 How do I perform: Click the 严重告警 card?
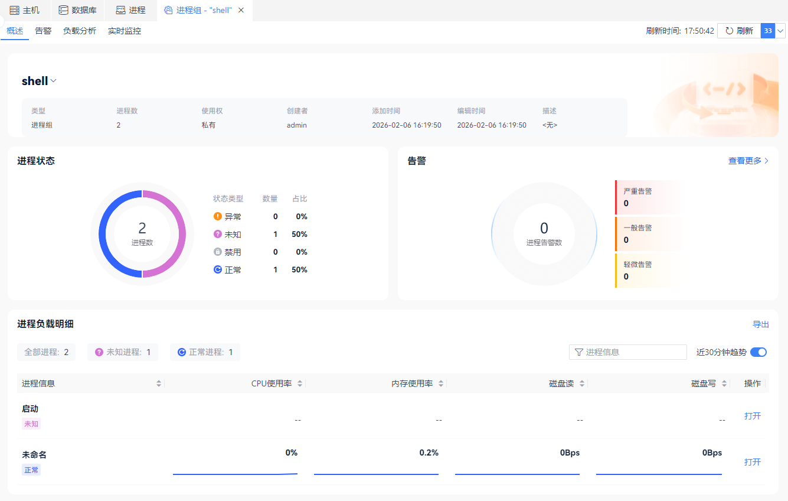(x=648, y=197)
